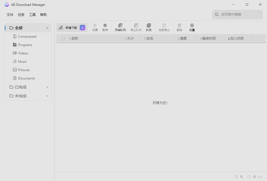Click the status bar list count icon
The height and width of the screenshot is (181, 267).
coord(236,177)
